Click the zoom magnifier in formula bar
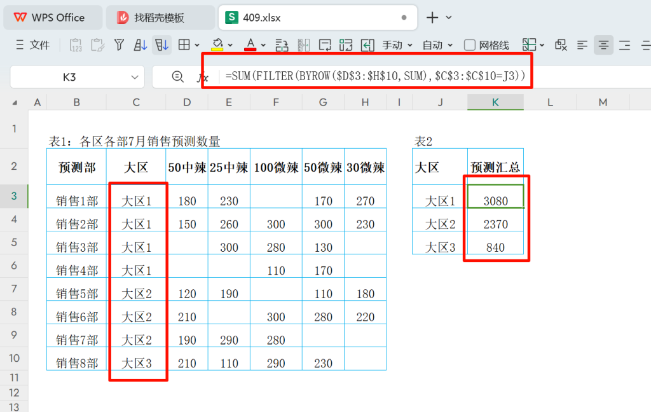Viewport: 651px width, 412px height. [x=178, y=77]
